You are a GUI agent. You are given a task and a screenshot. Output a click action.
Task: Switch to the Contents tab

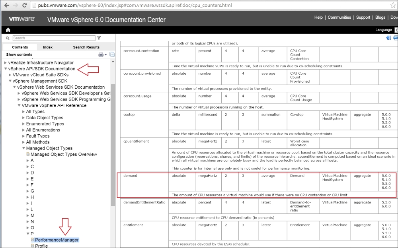tap(20, 47)
